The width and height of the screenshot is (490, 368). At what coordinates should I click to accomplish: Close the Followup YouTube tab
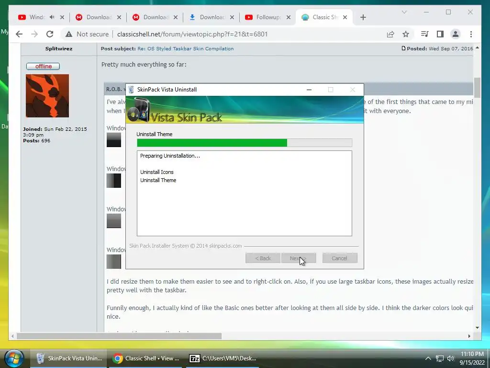[289, 17]
